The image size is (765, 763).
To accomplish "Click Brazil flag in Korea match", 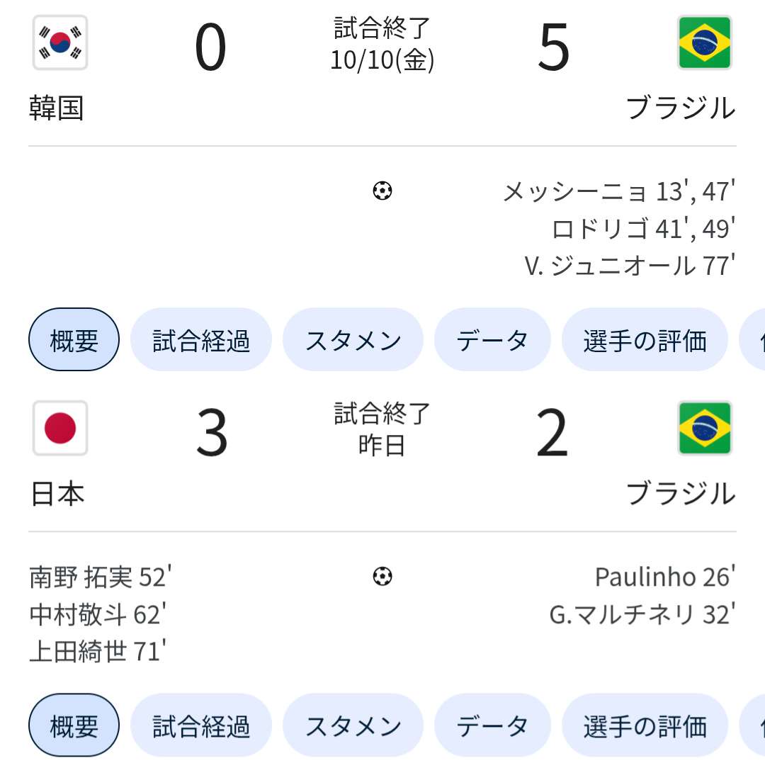I will 704,43.
